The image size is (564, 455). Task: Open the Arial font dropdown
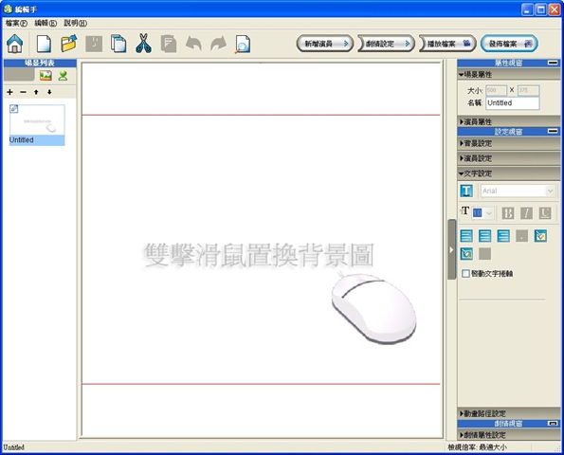(x=550, y=191)
